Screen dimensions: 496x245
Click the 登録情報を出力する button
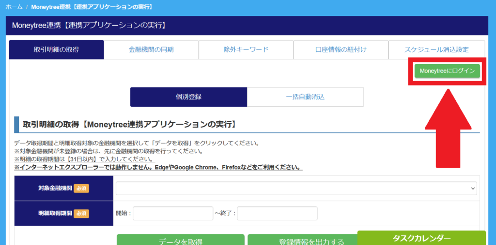pos(302,239)
